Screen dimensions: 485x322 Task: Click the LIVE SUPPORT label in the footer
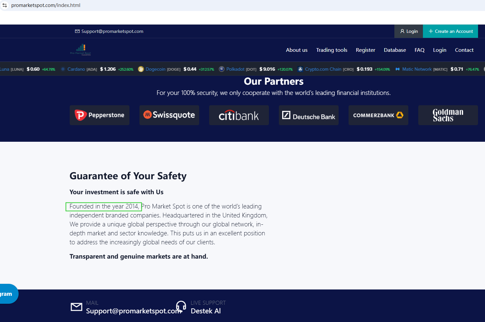208,303
